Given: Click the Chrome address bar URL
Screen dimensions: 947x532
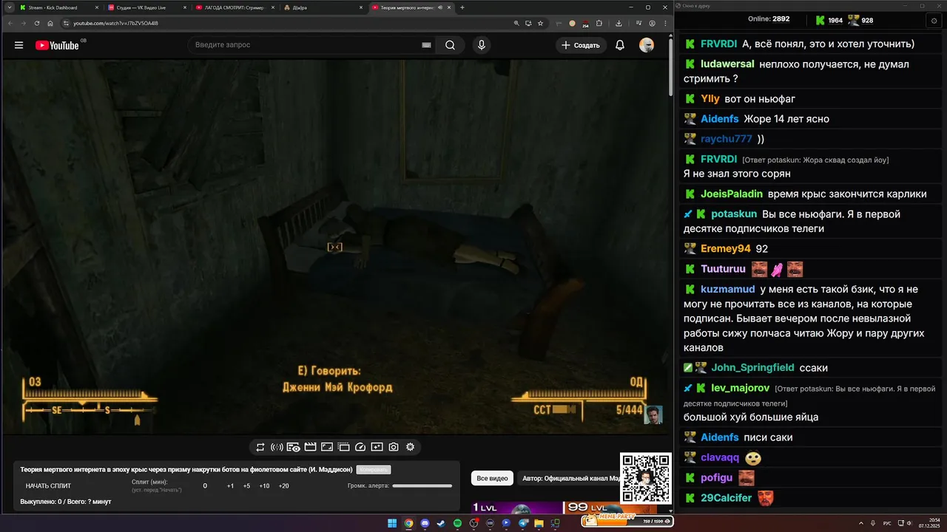Looking at the screenshot, I should click(115, 23).
